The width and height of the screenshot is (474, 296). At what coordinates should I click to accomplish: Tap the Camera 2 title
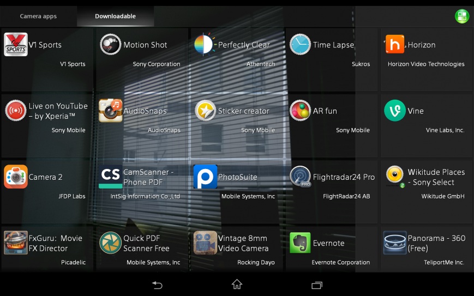tap(46, 177)
